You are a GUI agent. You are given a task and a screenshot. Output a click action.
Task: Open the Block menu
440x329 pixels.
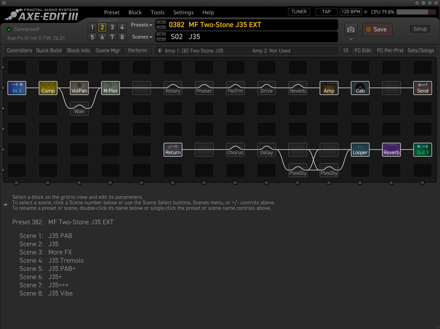(135, 12)
